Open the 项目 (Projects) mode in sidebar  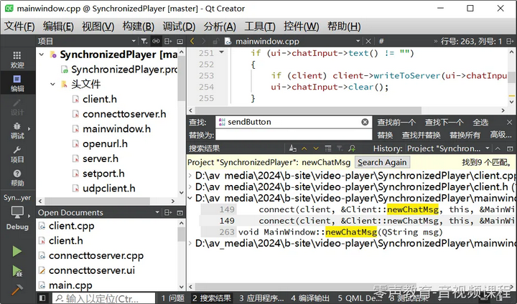(x=17, y=154)
